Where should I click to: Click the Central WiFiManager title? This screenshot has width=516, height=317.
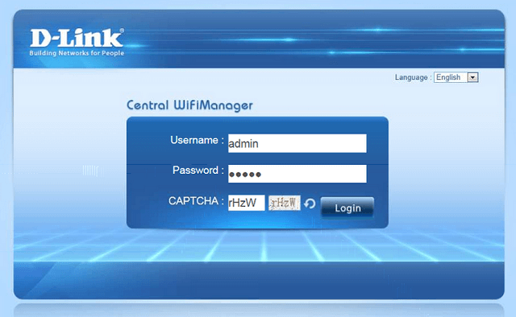(x=189, y=105)
